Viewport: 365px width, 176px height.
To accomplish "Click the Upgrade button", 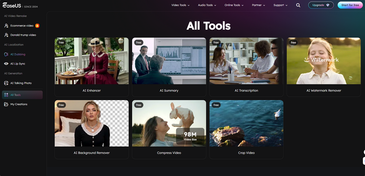I will point(321,5).
